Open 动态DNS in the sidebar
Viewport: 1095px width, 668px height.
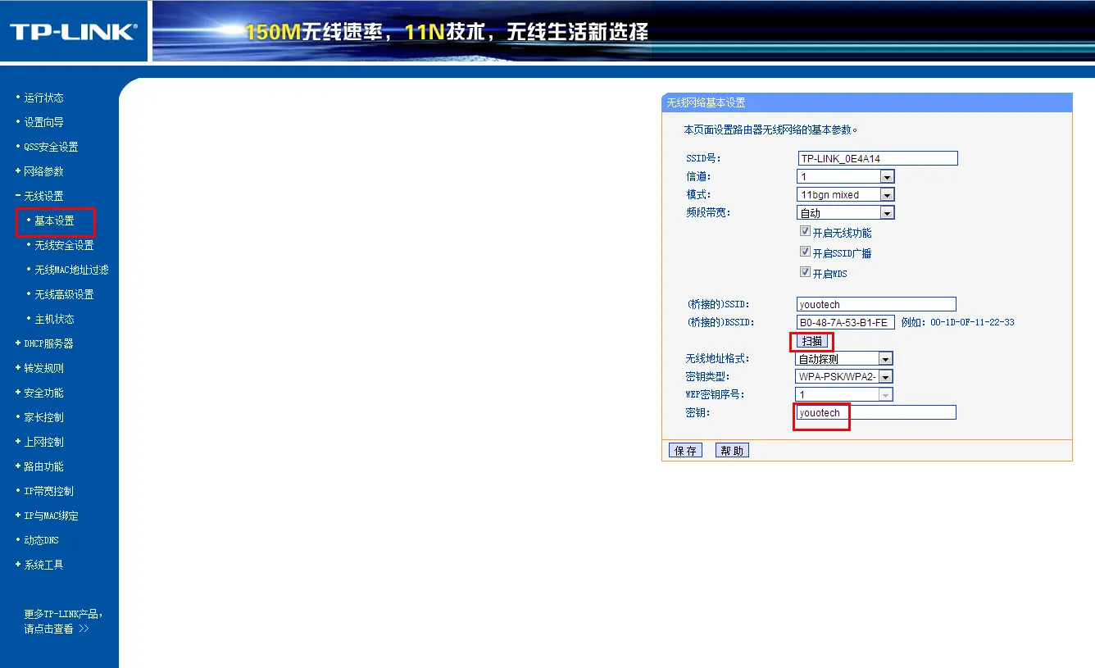point(41,540)
